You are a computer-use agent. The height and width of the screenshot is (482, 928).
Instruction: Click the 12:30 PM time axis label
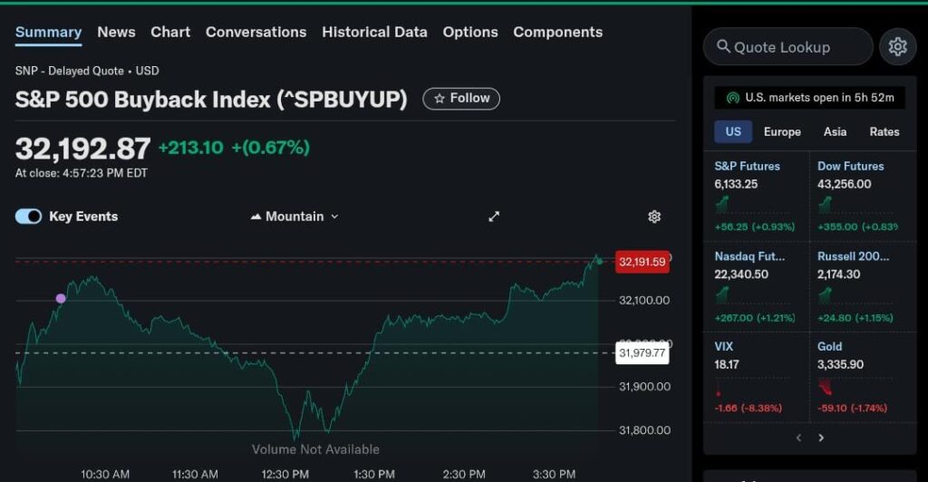(x=285, y=475)
